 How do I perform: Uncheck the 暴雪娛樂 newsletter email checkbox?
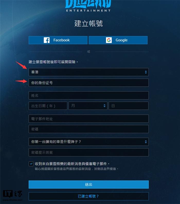pos(31,164)
